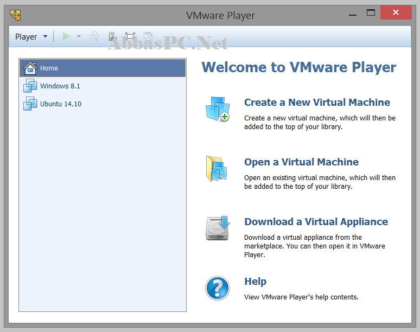Expand the power options dropdown arrow
Screen dimensions: 420x332
point(79,36)
